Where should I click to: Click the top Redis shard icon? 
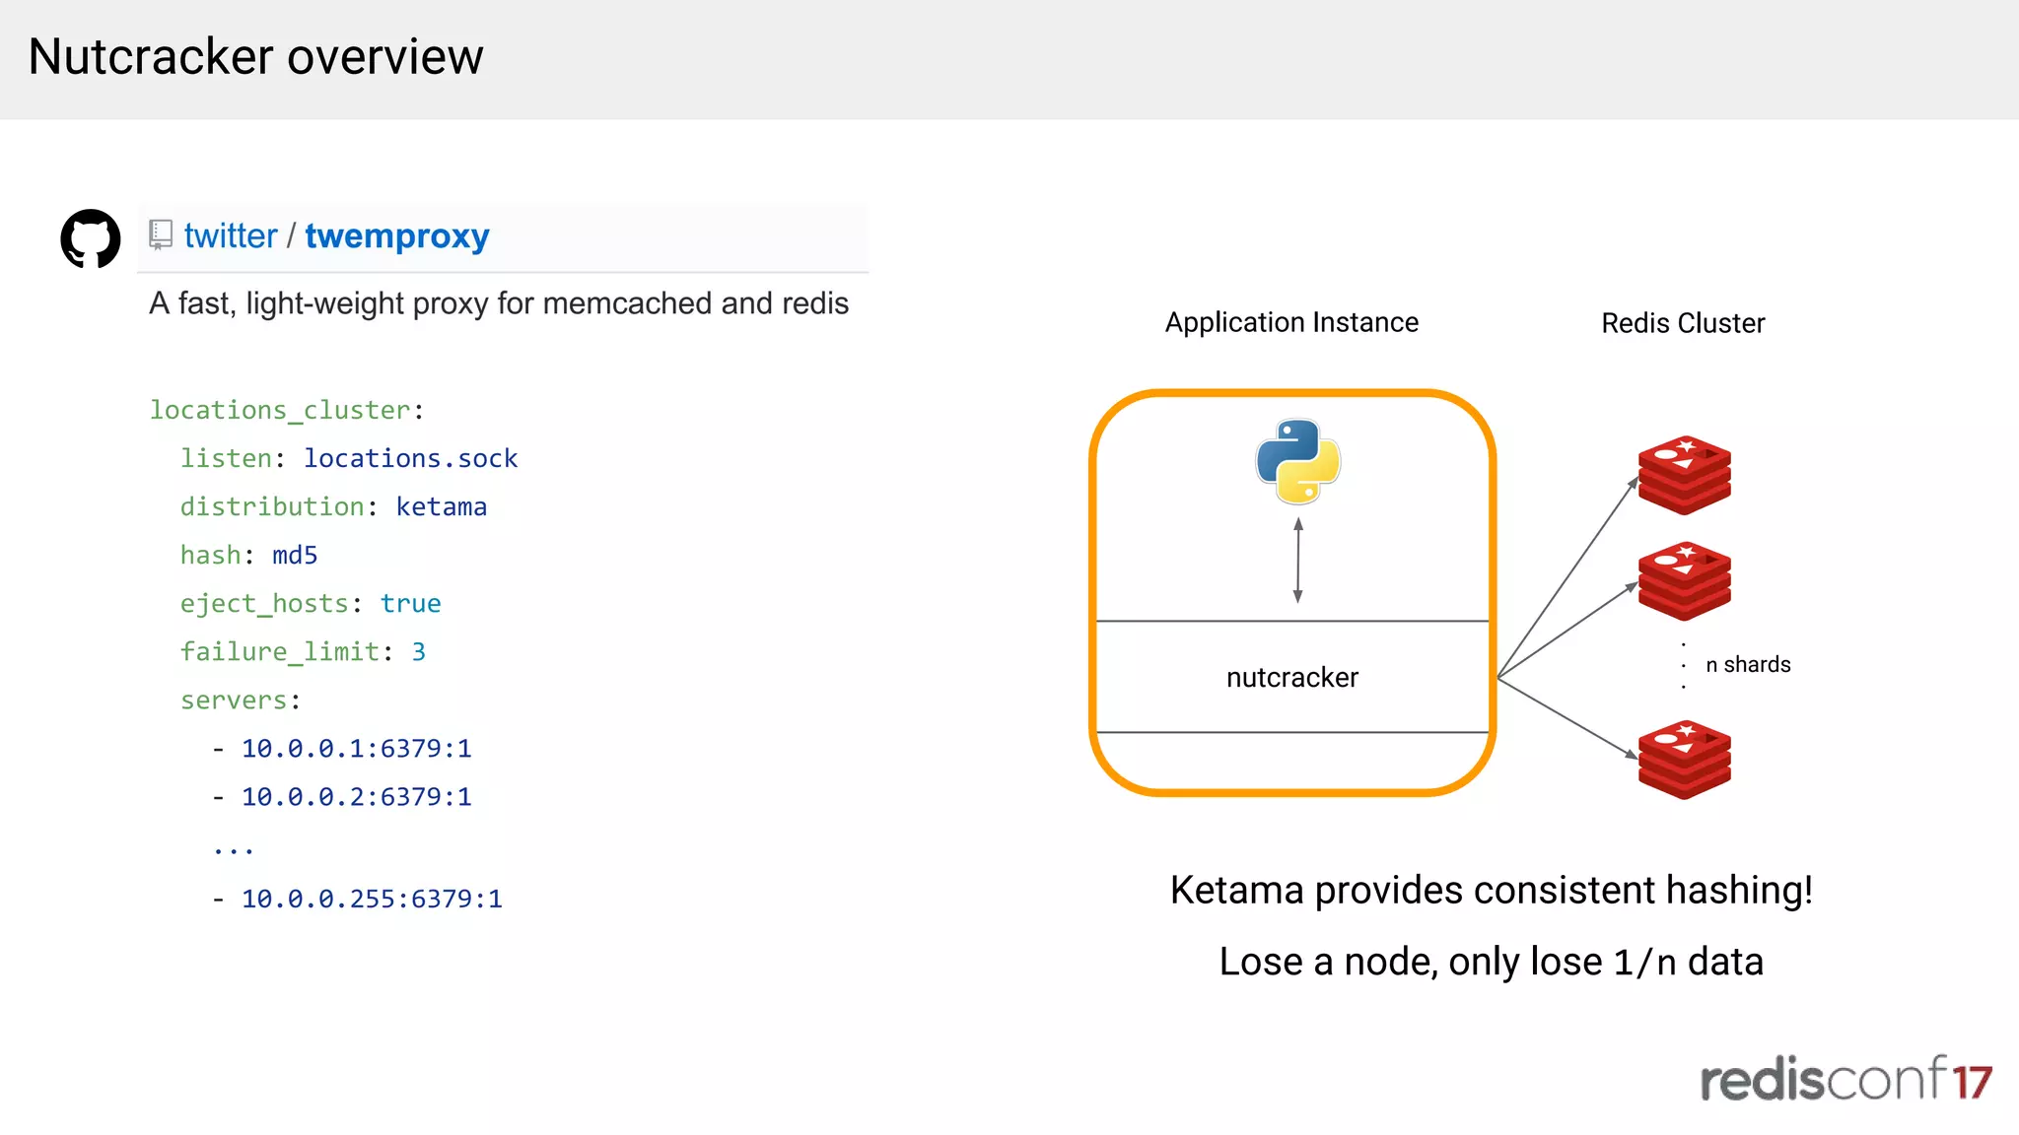pos(1684,475)
